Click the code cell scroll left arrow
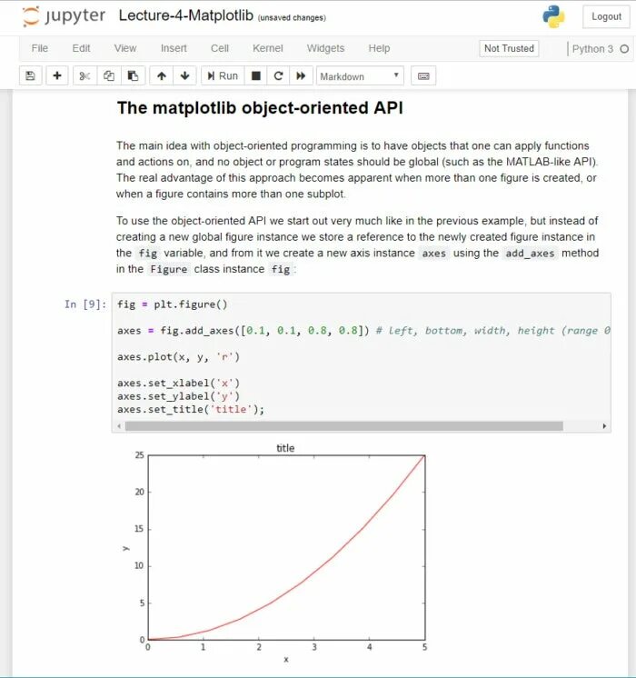 (x=119, y=426)
